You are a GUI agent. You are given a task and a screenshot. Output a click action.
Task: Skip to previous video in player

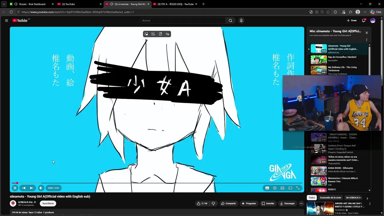click(x=24, y=188)
